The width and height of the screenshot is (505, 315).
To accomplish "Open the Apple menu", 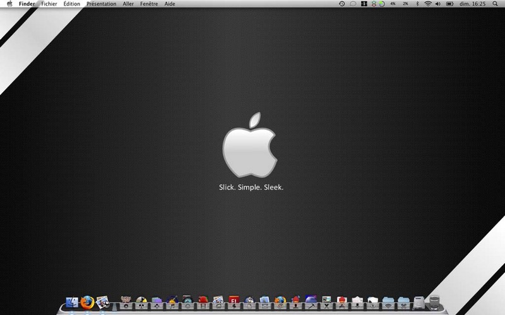I will point(9,4).
